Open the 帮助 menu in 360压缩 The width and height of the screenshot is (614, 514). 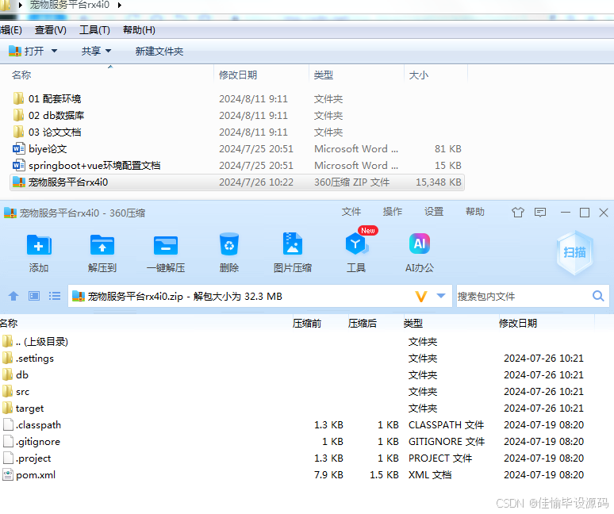pos(475,212)
